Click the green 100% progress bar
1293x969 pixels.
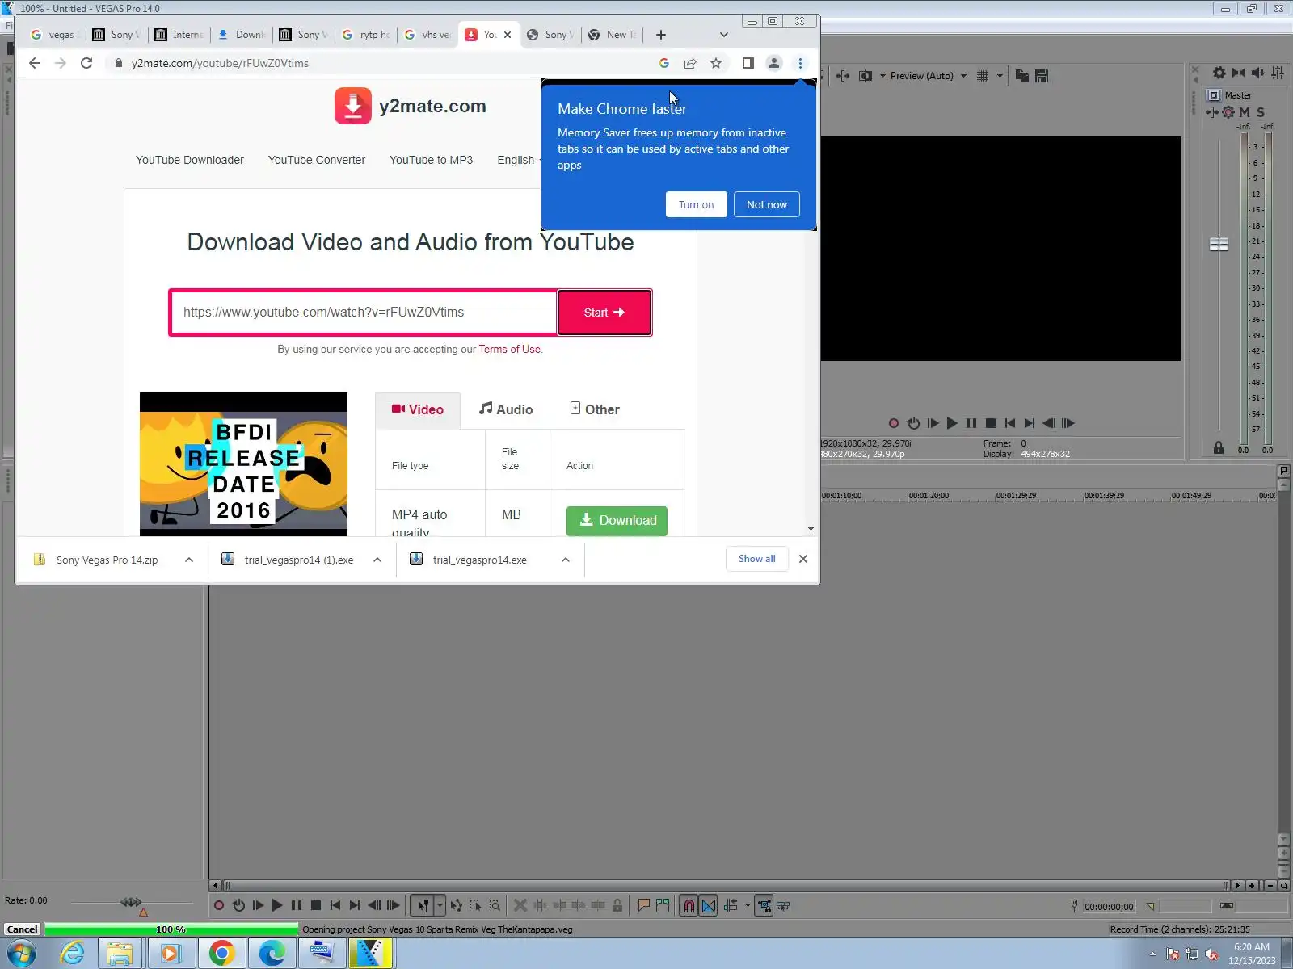171,929
